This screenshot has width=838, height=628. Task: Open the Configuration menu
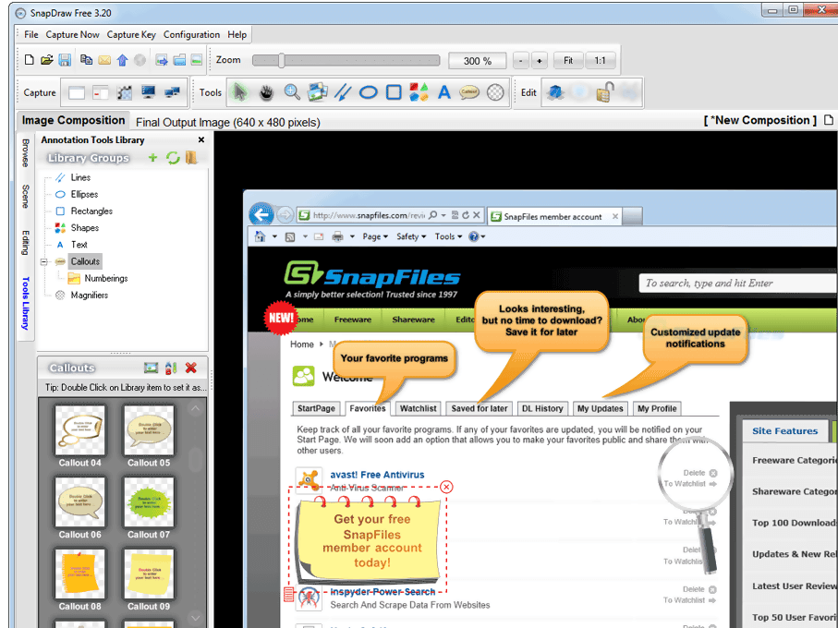tap(191, 35)
